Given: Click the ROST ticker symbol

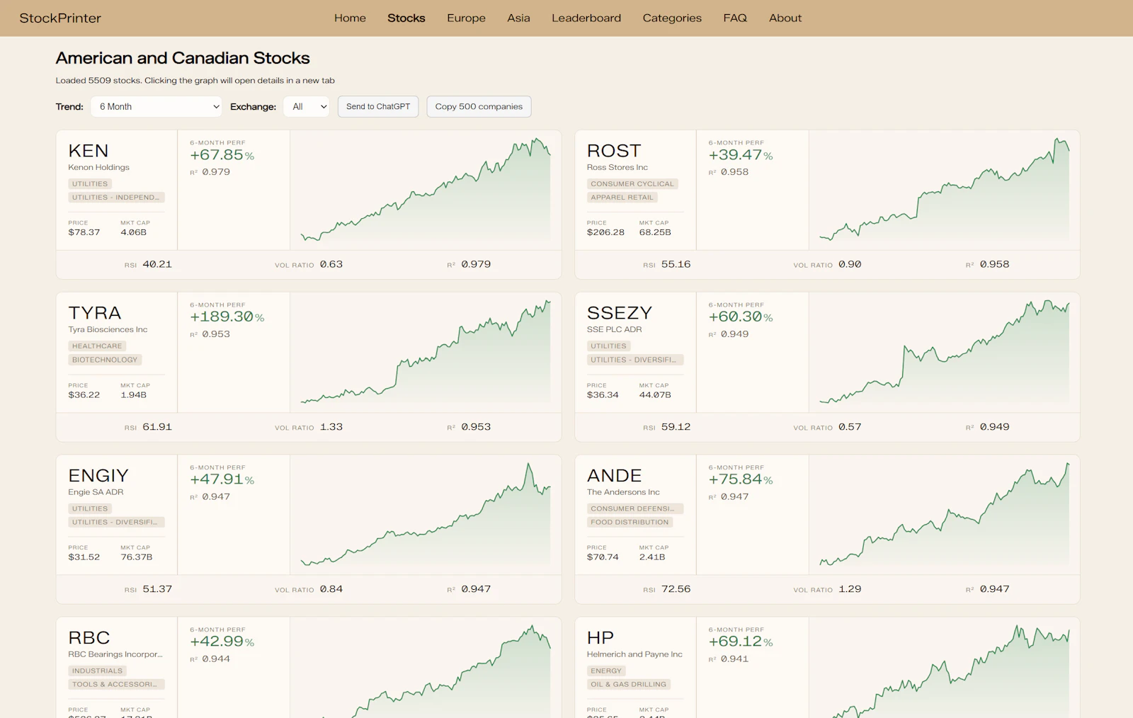Looking at the screenshot, I should point(614,151).
